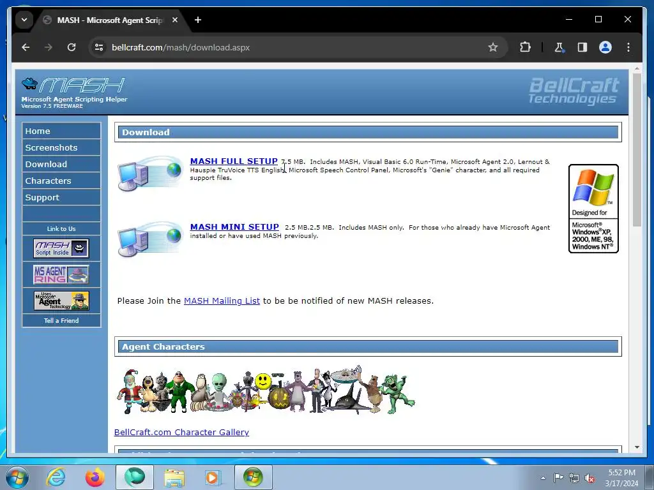Click the BellCraft Technologies logo
Viewport: 654px width, 490px height.
click(x=574, y=90)
